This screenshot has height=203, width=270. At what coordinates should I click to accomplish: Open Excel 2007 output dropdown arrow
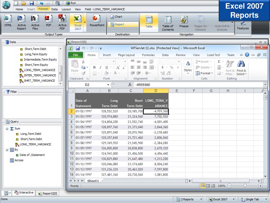point(85,22)
